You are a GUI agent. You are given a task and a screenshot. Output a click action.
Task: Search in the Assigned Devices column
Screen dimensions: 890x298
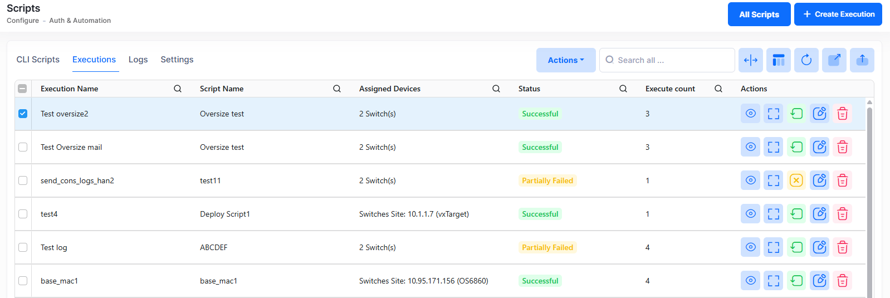click(x=496, y=89)
